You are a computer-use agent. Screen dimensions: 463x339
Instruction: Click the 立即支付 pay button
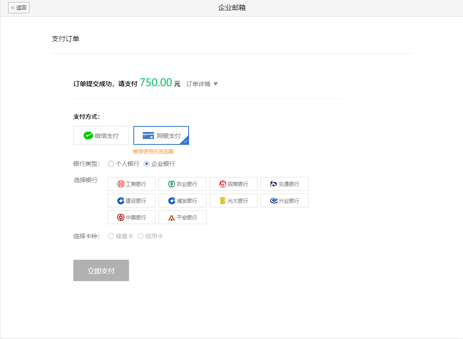click(101, 270)
